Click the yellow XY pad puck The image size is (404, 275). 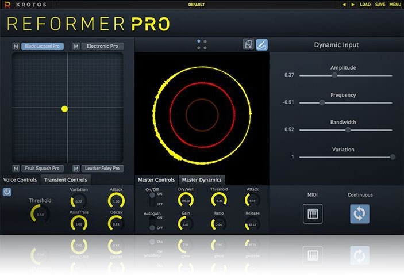click(x=64, y=109)
